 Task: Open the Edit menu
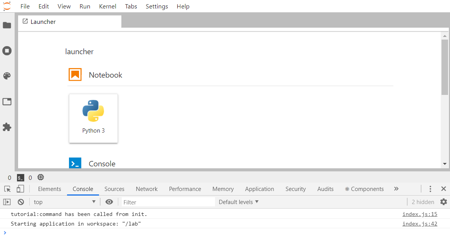coord(44,6)
